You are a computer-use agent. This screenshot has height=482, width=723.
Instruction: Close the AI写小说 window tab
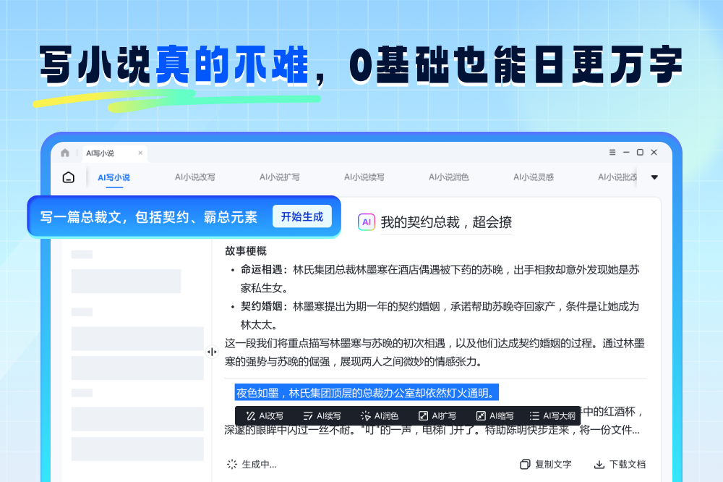point(140,153)
